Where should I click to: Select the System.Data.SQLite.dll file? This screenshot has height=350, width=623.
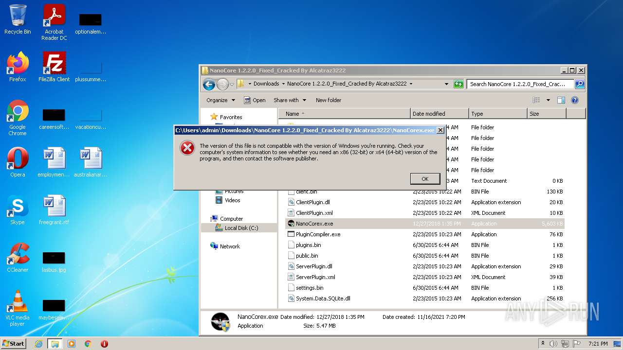[x=323, y=298]
